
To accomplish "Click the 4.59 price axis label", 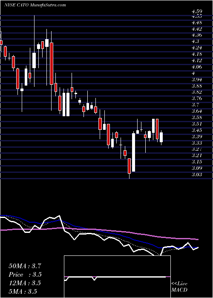I will (197, 11).
